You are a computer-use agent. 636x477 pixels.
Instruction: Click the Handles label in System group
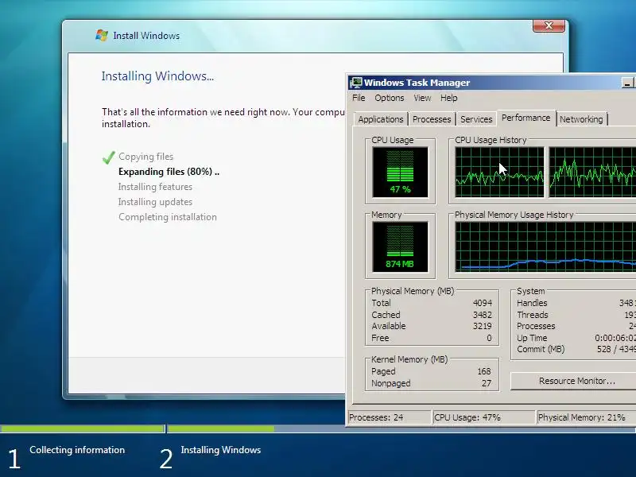click(x=532, y=303)
